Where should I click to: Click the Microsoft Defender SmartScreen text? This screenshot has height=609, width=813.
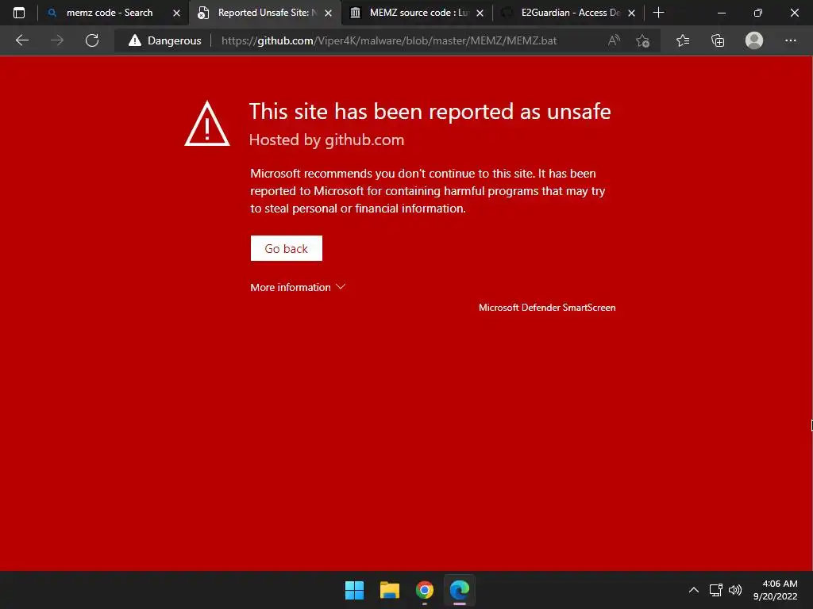(547, 308)
